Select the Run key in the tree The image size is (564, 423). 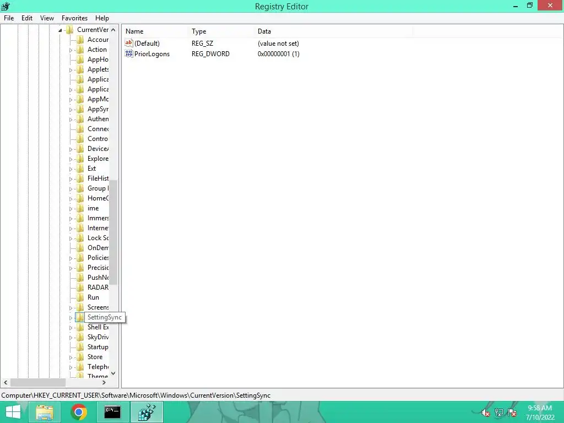coord(93,297)
